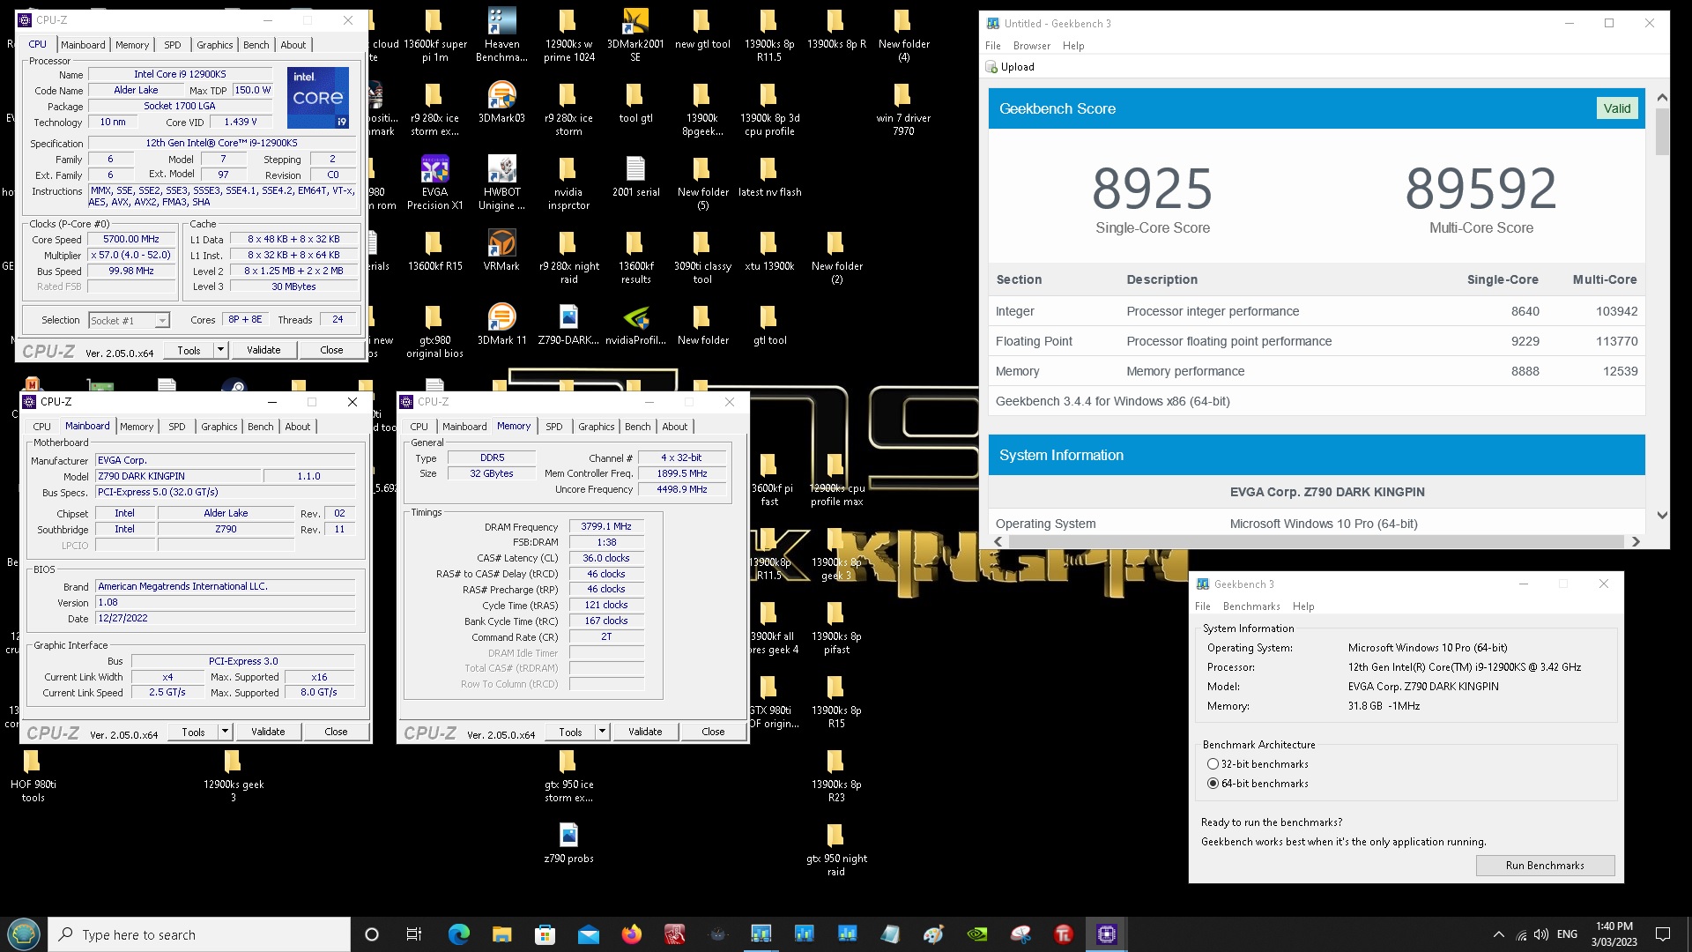Click Validate in the top CPU-Z window
This screenshot has height=952, width=1692.
(x=263, y=350)
